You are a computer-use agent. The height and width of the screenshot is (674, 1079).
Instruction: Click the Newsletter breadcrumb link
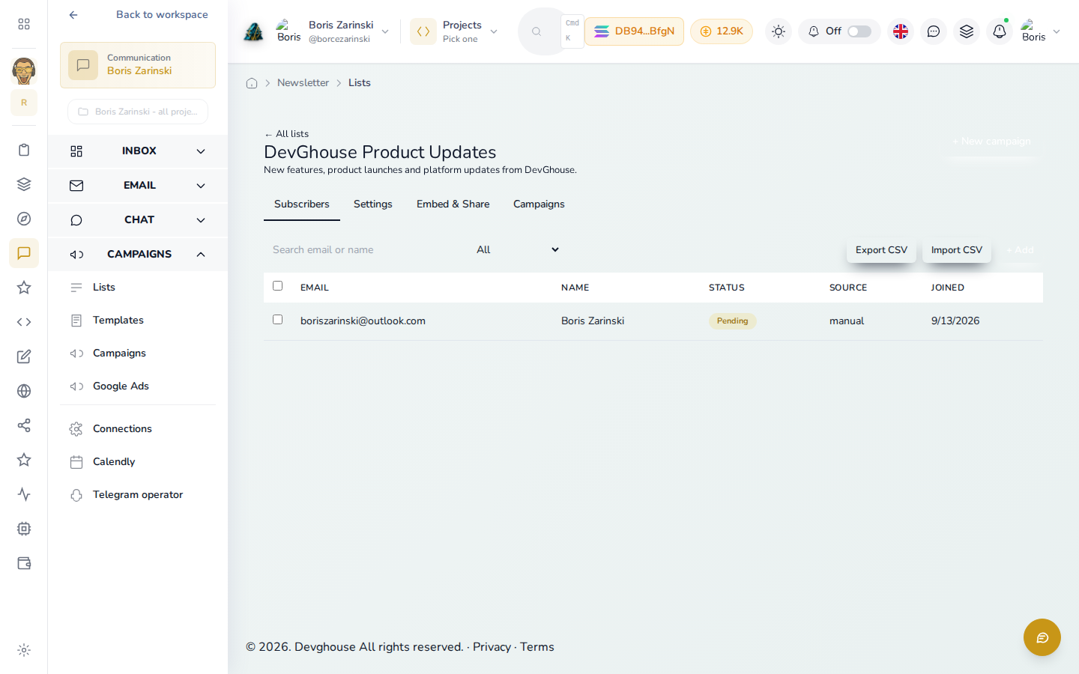point(303,83)
